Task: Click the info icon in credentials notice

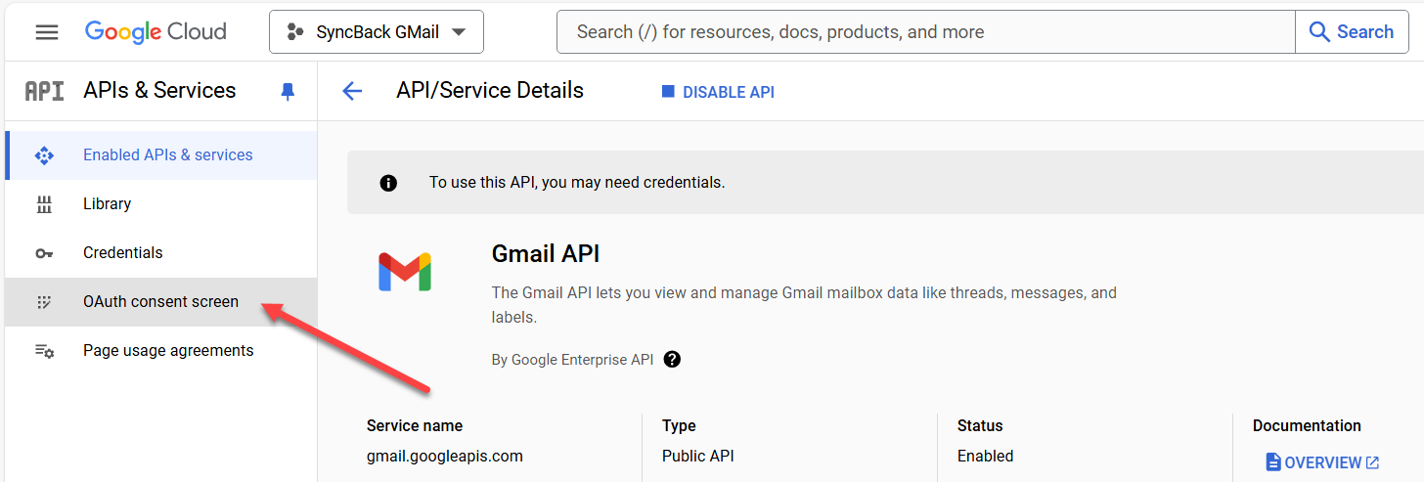Action: tap(388, 183)
